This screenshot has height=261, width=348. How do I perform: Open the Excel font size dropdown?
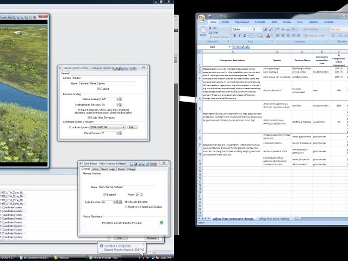coord(261,29)
